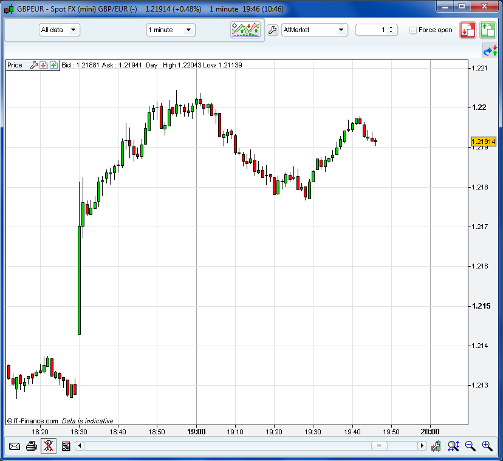Click the Price panel label

point(15,65)
